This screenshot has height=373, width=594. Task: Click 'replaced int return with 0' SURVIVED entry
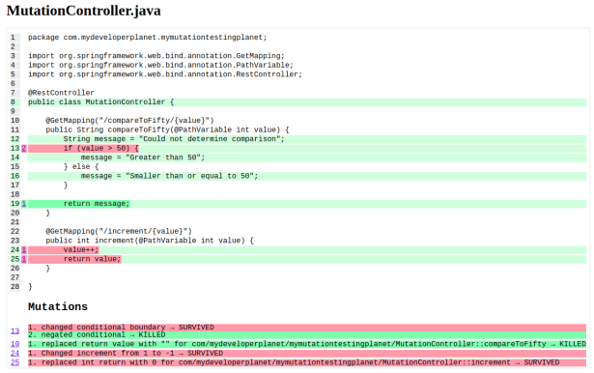[x=307, y=362]
